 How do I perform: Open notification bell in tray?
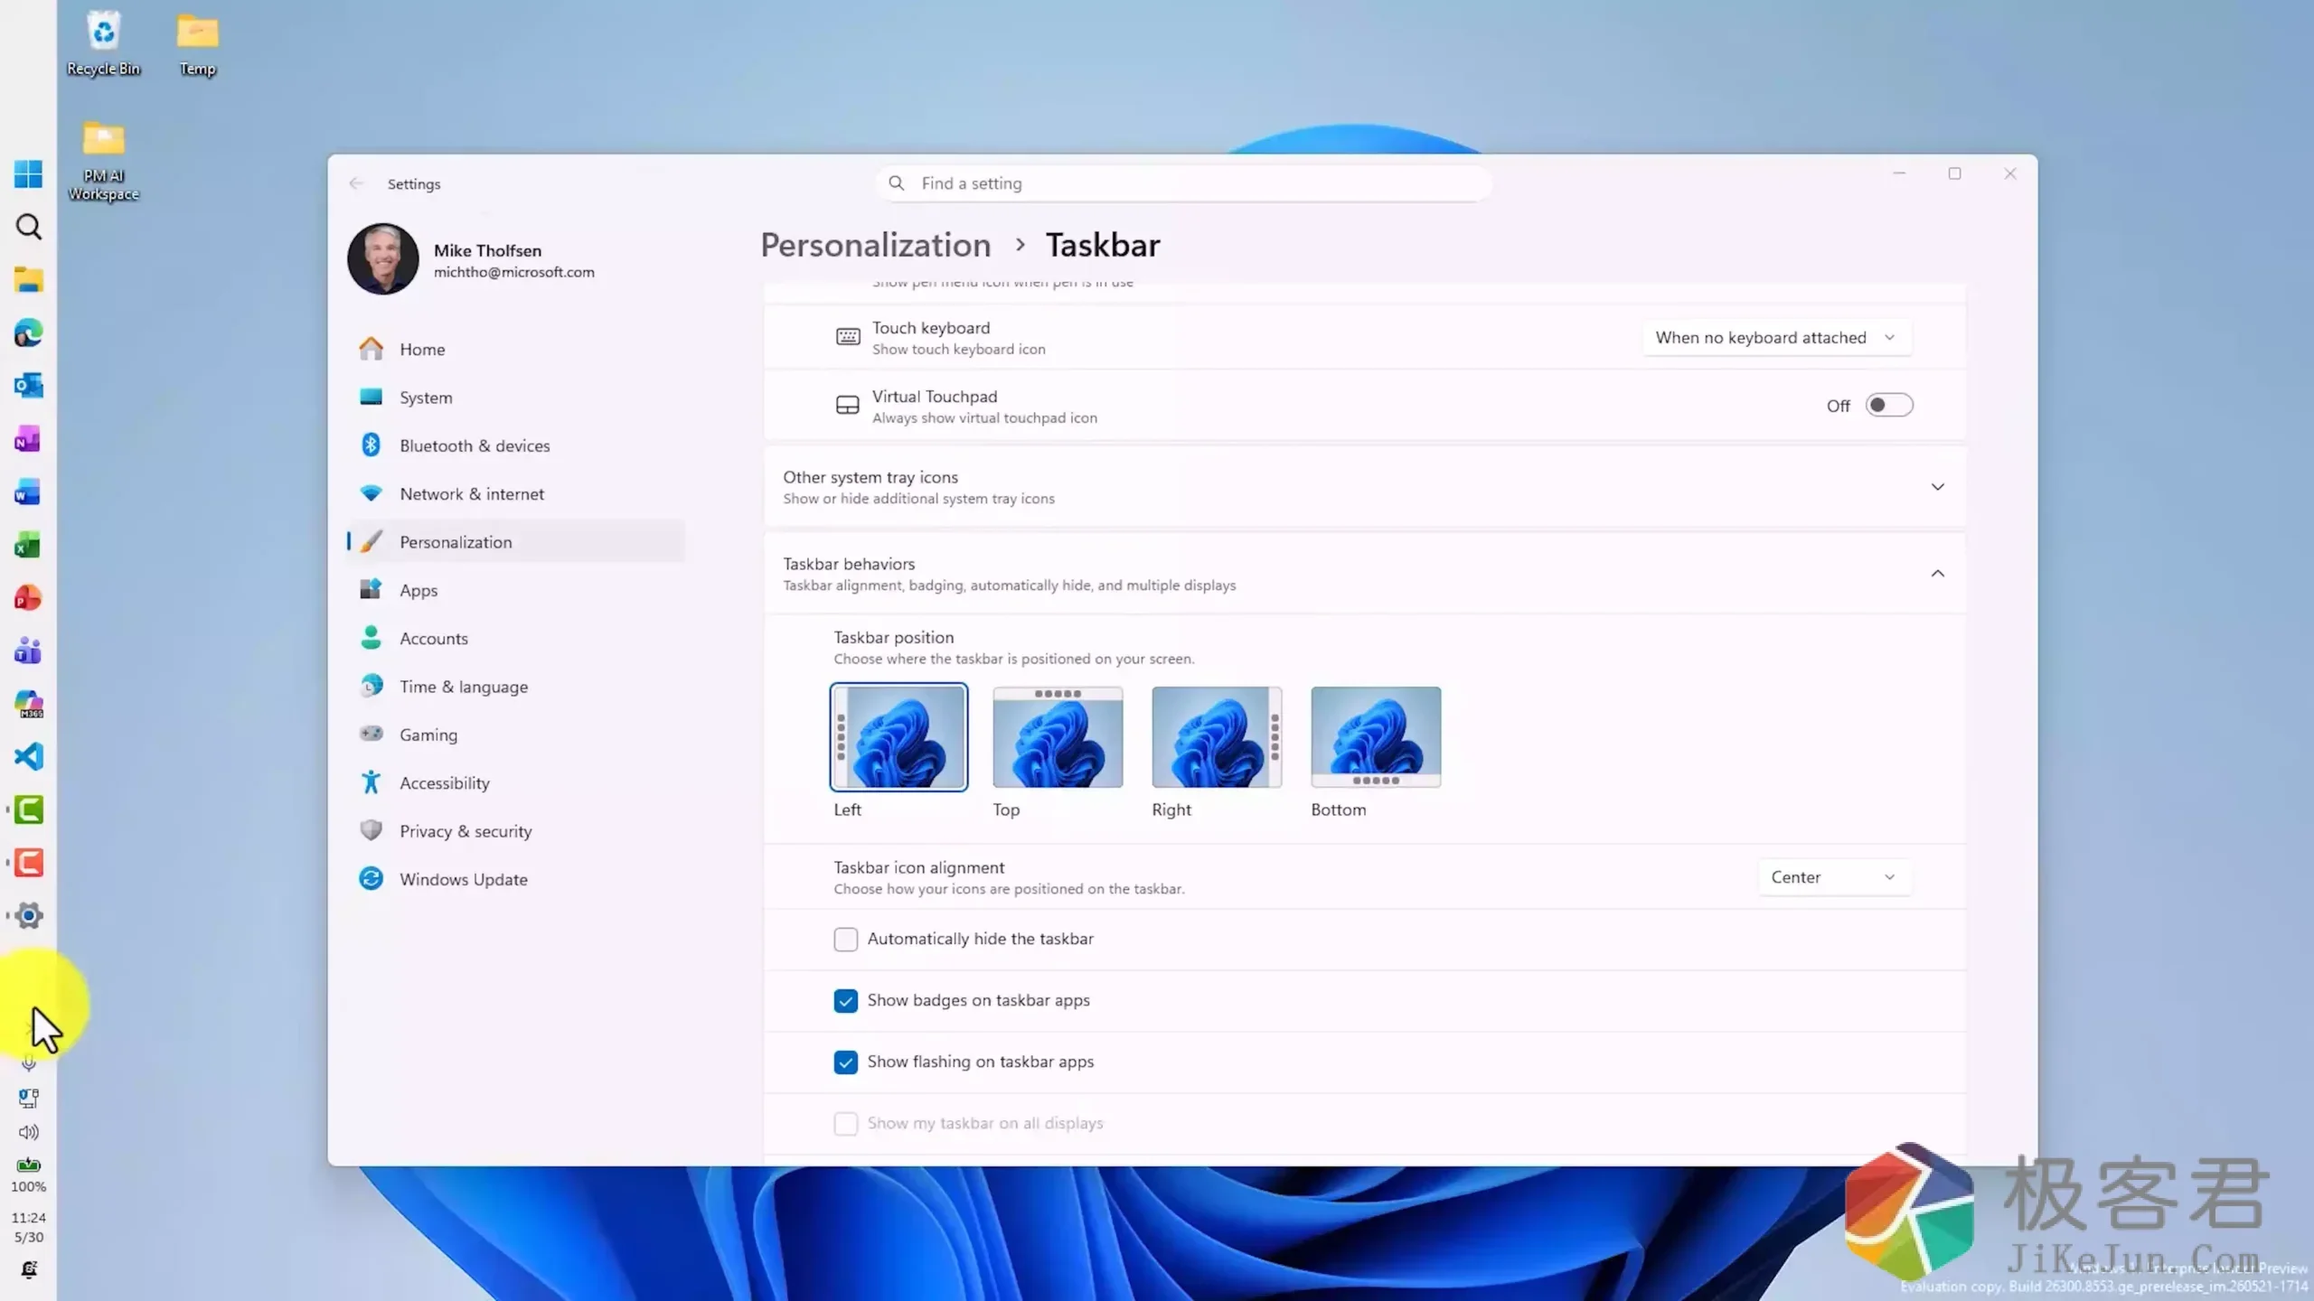(x=28, y=1269)
